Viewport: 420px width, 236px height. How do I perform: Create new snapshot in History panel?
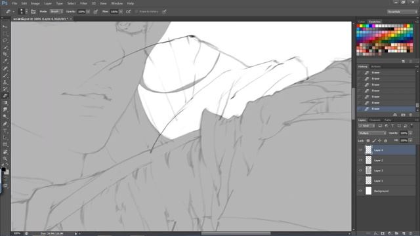[403, 115]
